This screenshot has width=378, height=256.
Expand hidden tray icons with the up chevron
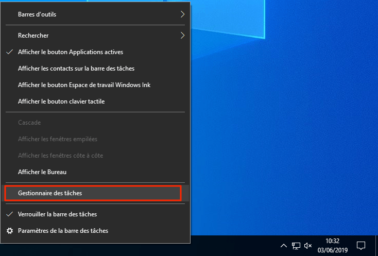click(284, 246)
